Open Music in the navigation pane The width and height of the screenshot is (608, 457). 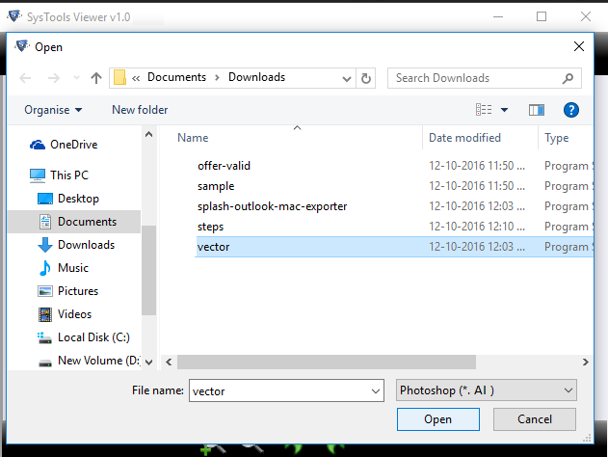73,268
